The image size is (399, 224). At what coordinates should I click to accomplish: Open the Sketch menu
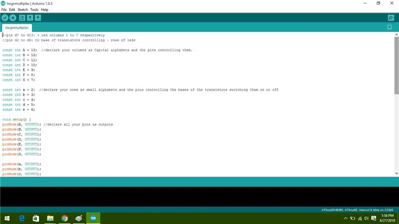tap(22, 9)
